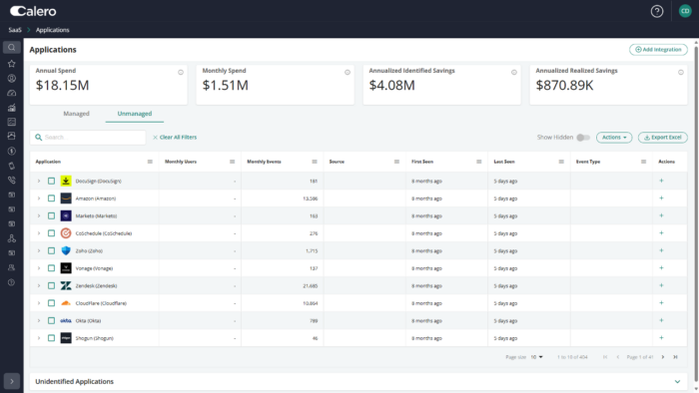Screen dimensions: 699x393
Task: Click Export Excel button
Action: (662, 137)
